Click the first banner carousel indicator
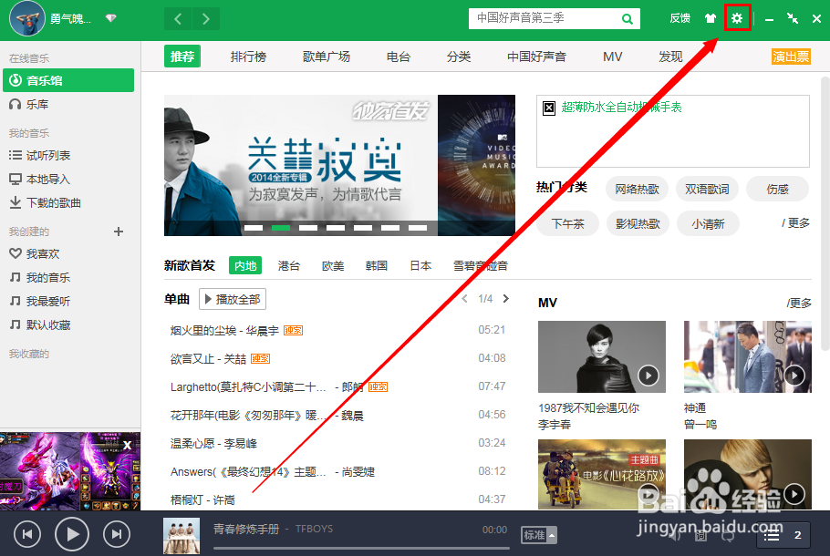This screenshot has width=830, height=556. [x=254, y=228]
